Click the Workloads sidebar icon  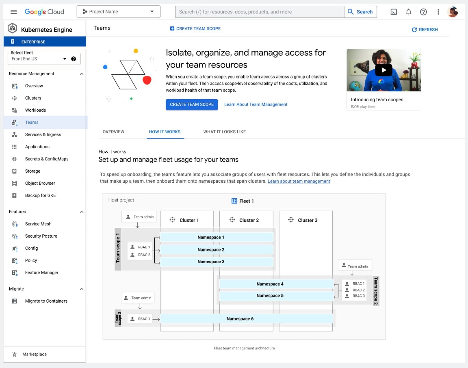(x=14, y=110)
